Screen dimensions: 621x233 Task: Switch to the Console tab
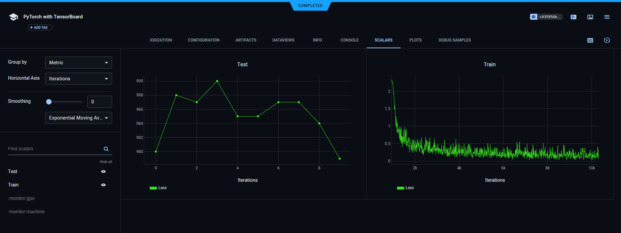349,40
